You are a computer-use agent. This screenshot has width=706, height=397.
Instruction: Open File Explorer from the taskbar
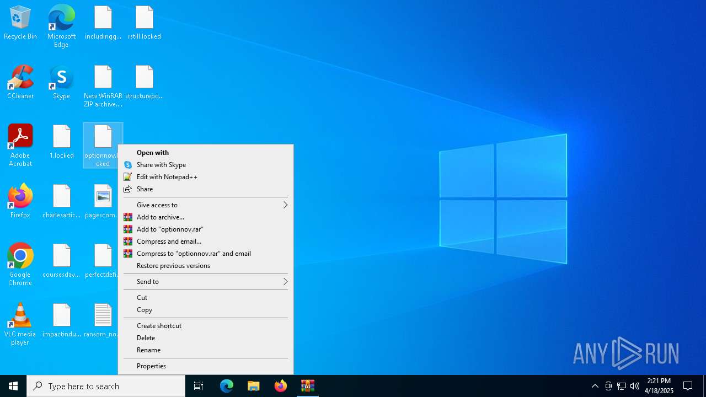[254, 386]
